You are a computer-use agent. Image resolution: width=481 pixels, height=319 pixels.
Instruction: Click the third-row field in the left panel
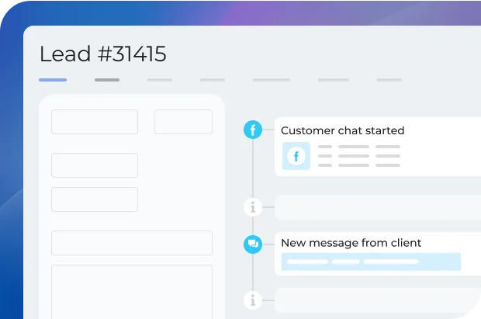95,199
